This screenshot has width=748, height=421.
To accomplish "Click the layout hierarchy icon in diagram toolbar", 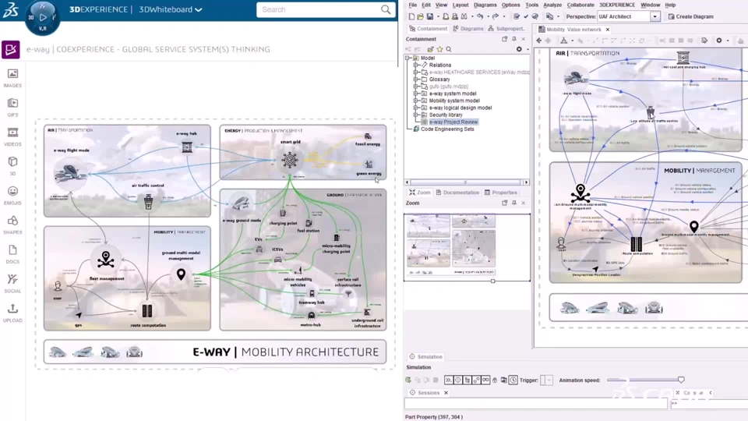I will 564,41.
